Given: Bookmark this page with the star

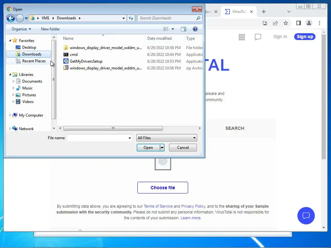Looking at the screenshot, I should tap(286, 23).
